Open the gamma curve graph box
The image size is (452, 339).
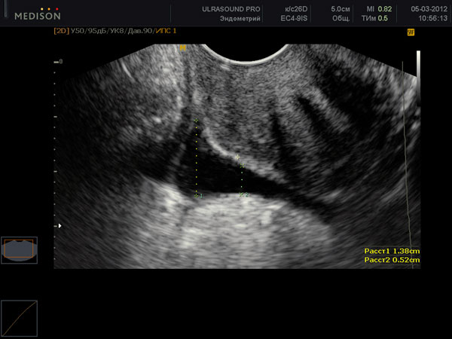pos(19,318)
